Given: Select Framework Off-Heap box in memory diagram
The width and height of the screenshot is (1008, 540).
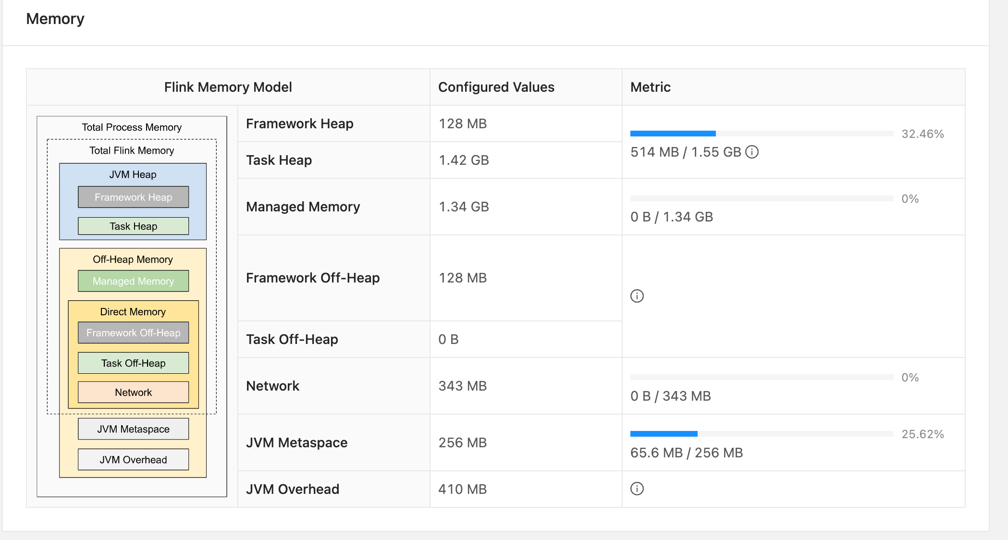Looking at the screenshot, I should pyautogui.click(x=134, y=332).
